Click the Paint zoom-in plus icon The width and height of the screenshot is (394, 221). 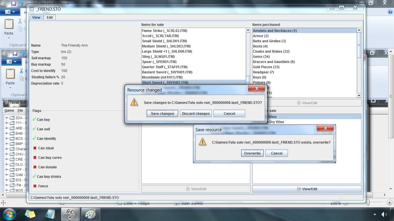[390, 203]
